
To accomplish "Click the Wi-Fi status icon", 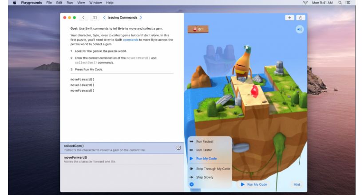I will coord(305,3).
